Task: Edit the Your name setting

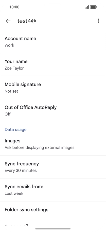Action: tap(53, 64)
